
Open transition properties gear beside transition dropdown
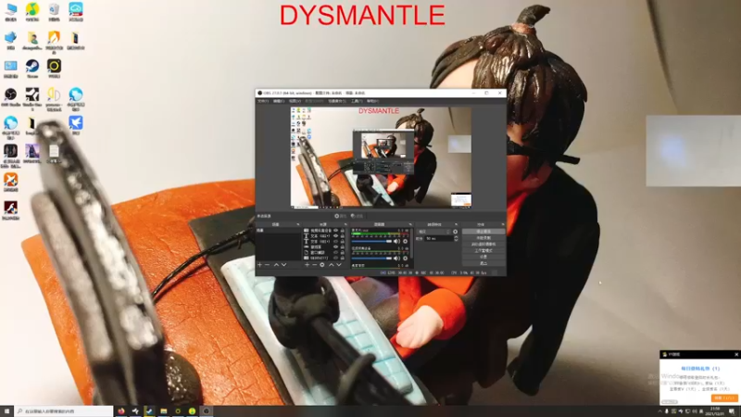pos(455,232)
